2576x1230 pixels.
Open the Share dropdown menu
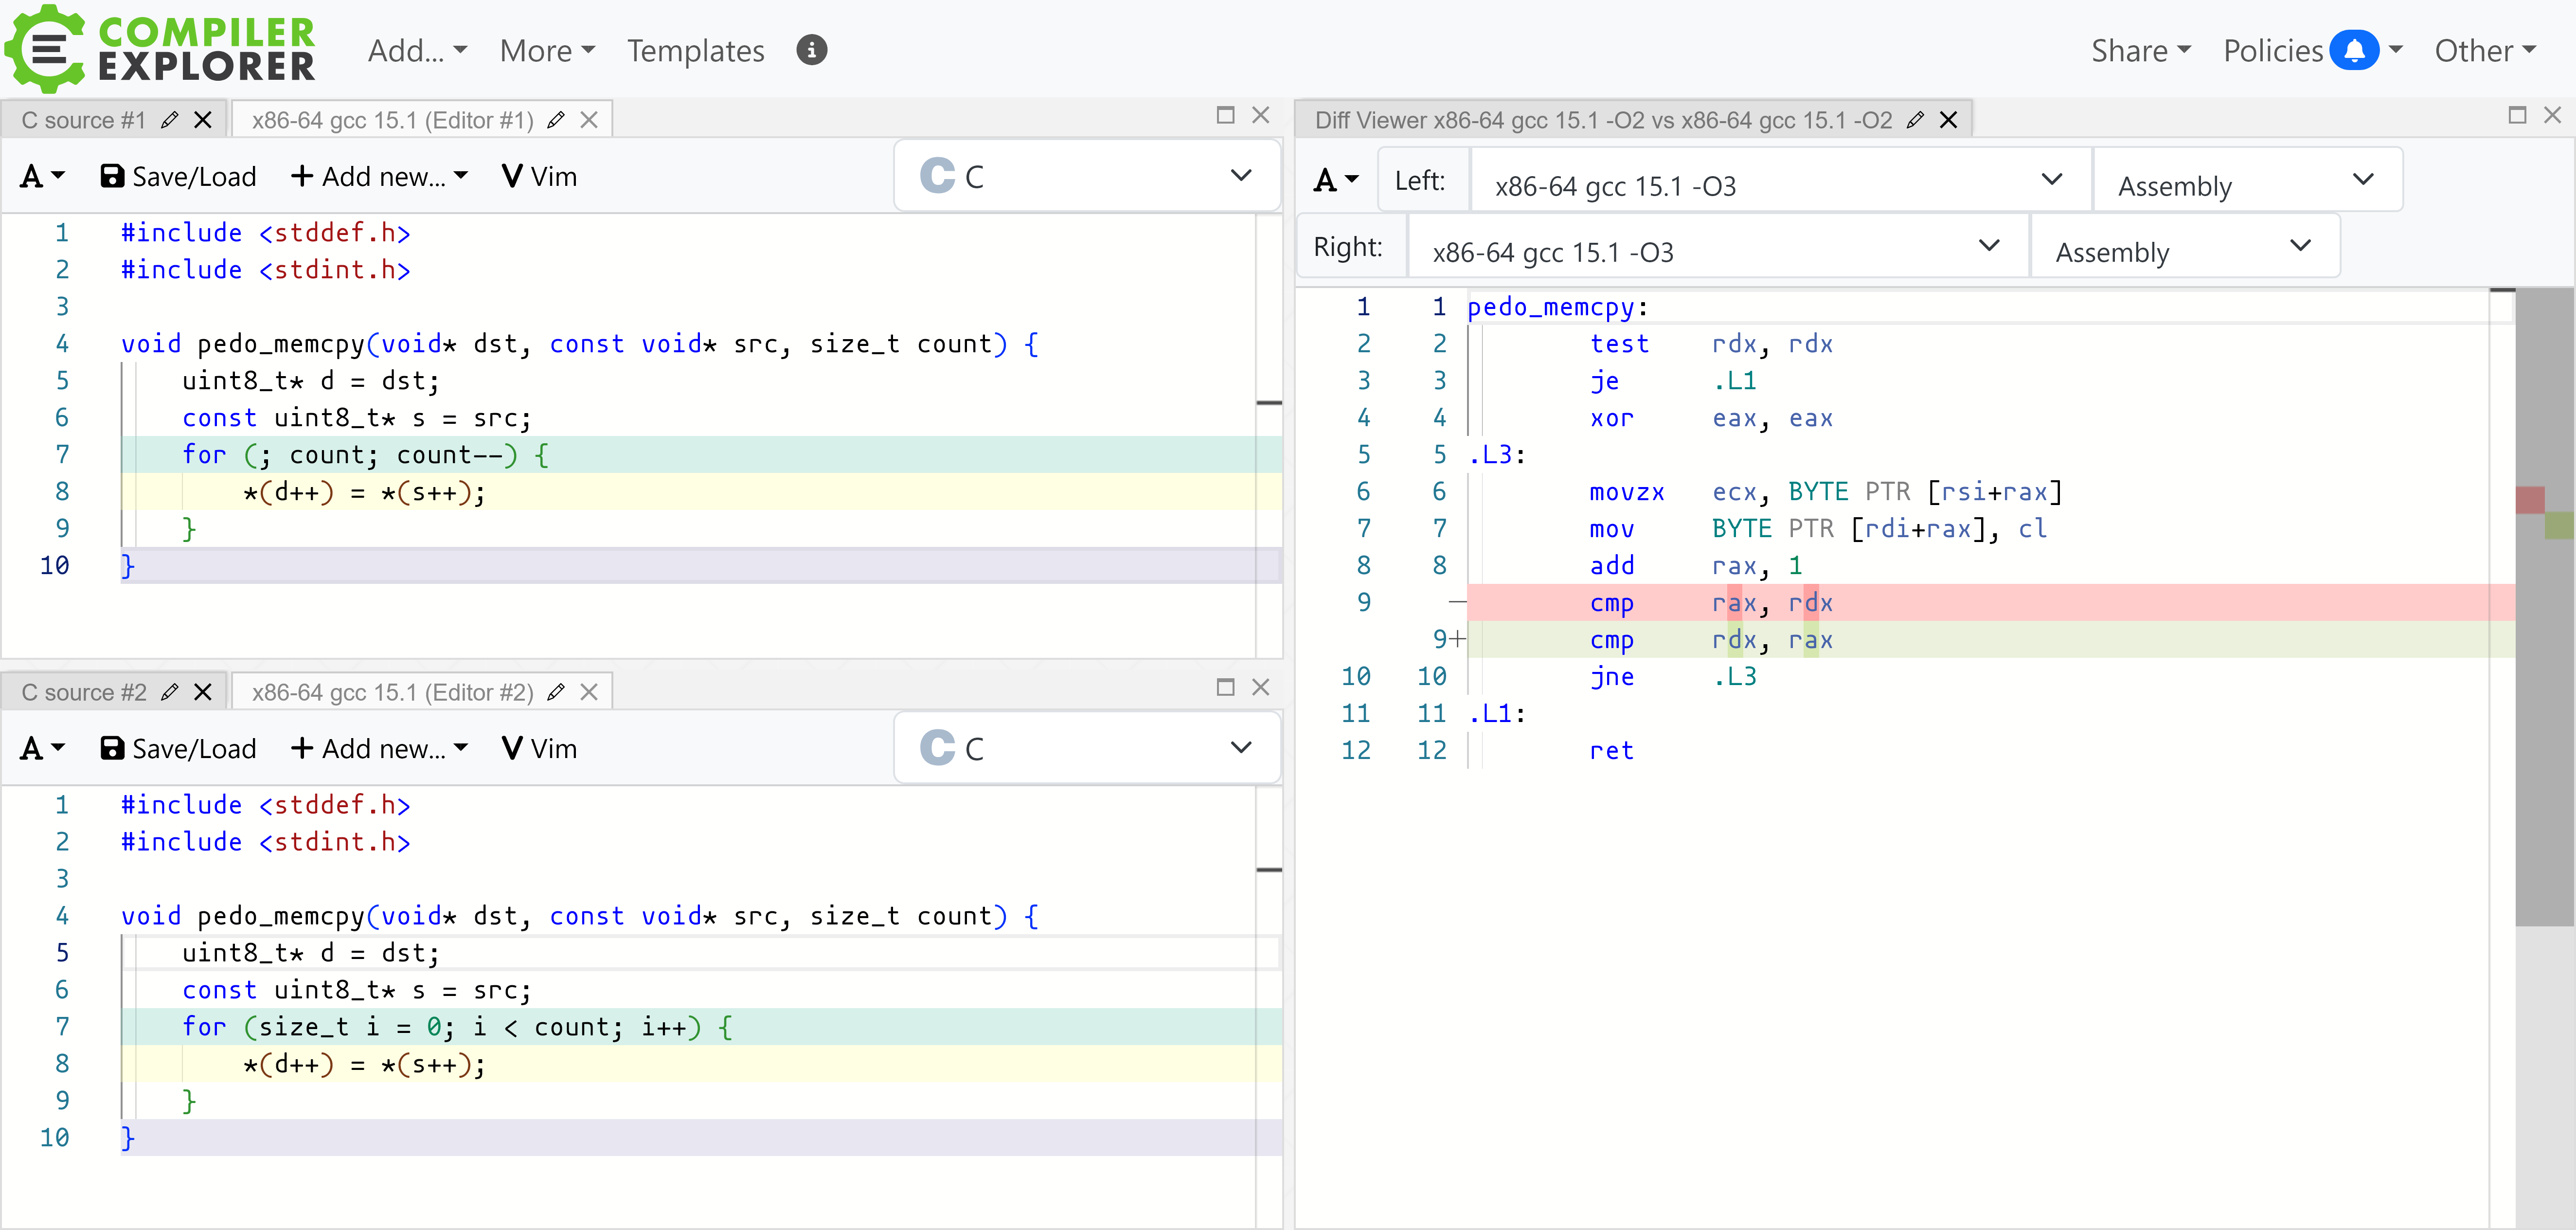point(2141,50)
